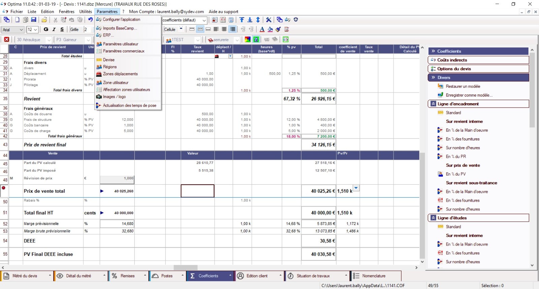The width and height of the screenshot is (539, 289).
Task: Click Enregistrer comme modèle...
Action: tap(469, 95)
